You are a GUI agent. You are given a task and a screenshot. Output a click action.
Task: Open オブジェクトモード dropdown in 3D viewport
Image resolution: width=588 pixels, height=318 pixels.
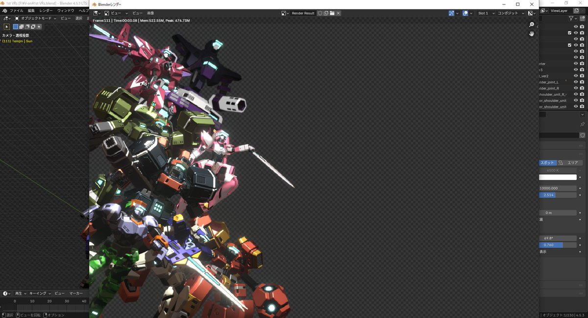click(x=36, y=18)
